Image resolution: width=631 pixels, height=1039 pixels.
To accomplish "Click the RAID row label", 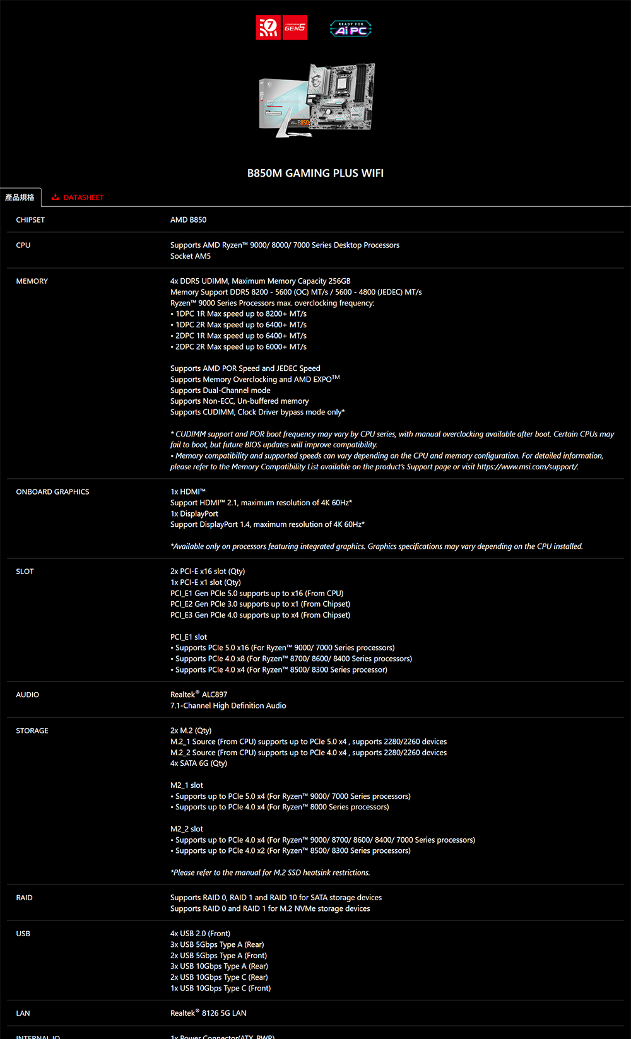I will tap(24, 898).
